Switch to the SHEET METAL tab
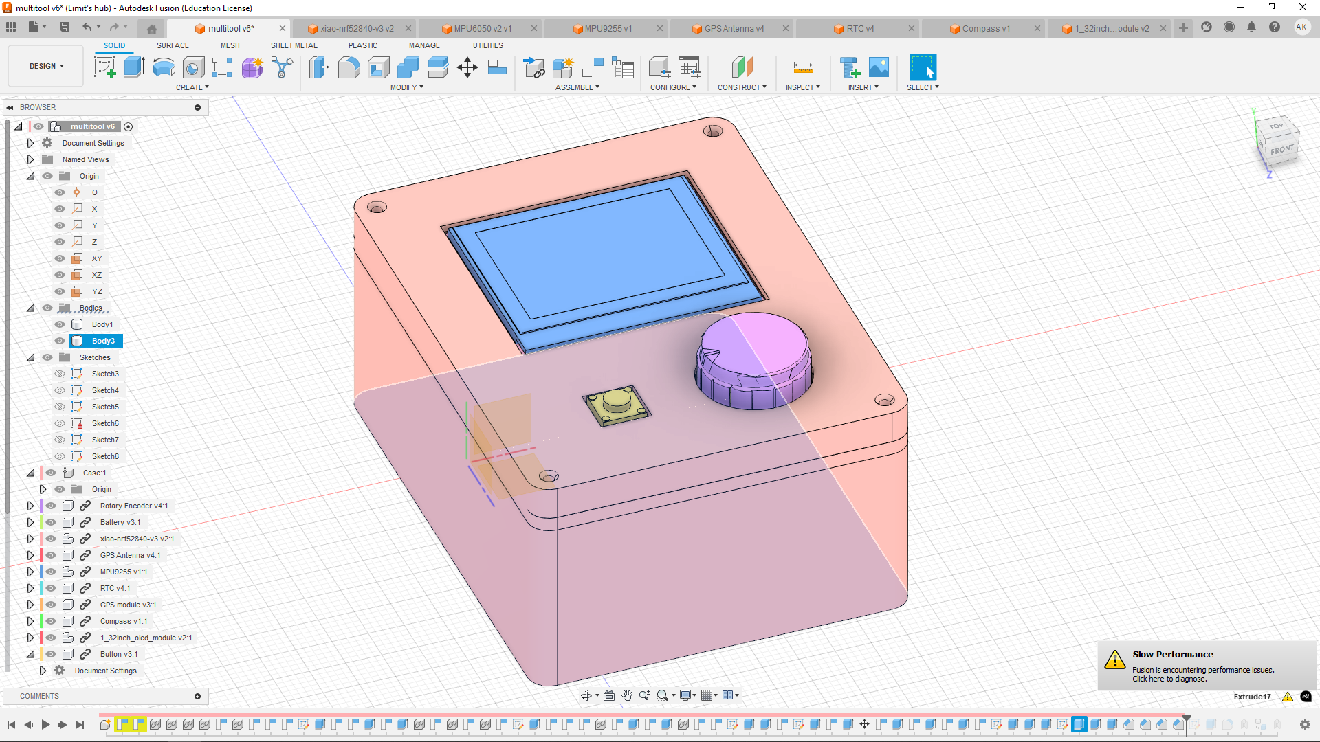Viewport: 1320px width, 742px height. pyautogui.click(x=294, y=45)
